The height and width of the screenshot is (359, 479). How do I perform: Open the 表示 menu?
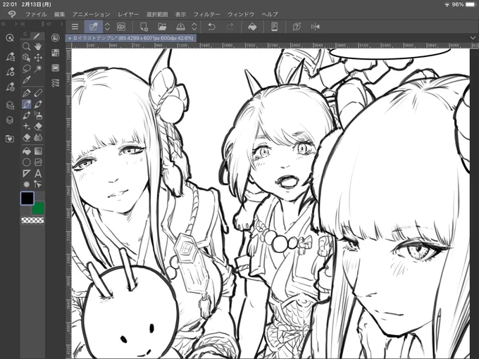click(x=180, y=14)
